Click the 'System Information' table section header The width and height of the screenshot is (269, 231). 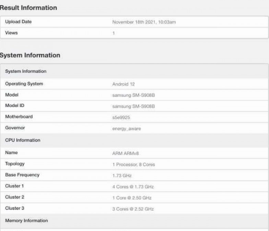tap(26, 71)
